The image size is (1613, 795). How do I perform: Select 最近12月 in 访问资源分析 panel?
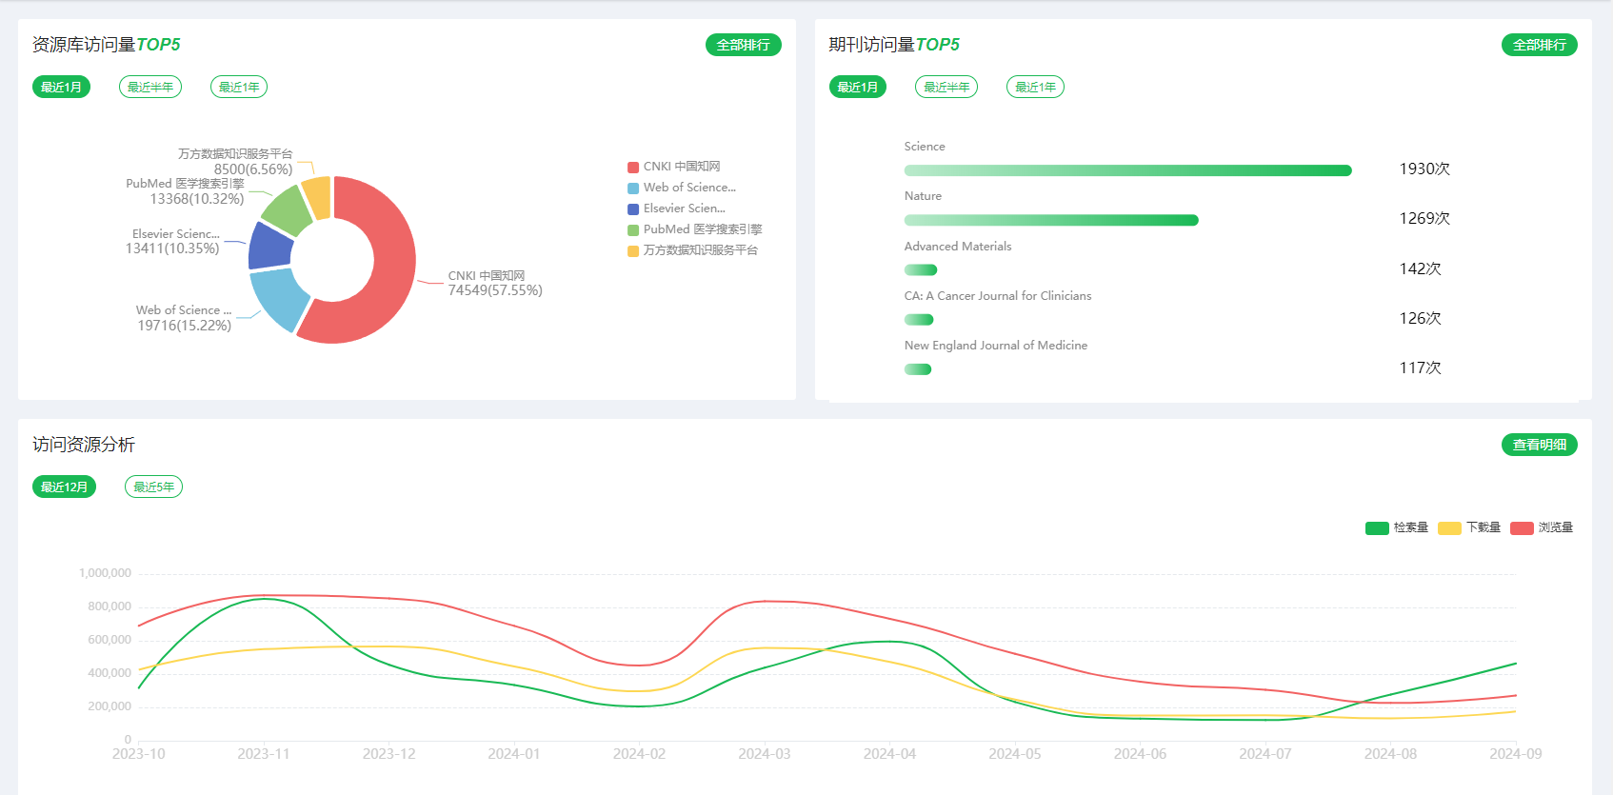pos(64,487)
